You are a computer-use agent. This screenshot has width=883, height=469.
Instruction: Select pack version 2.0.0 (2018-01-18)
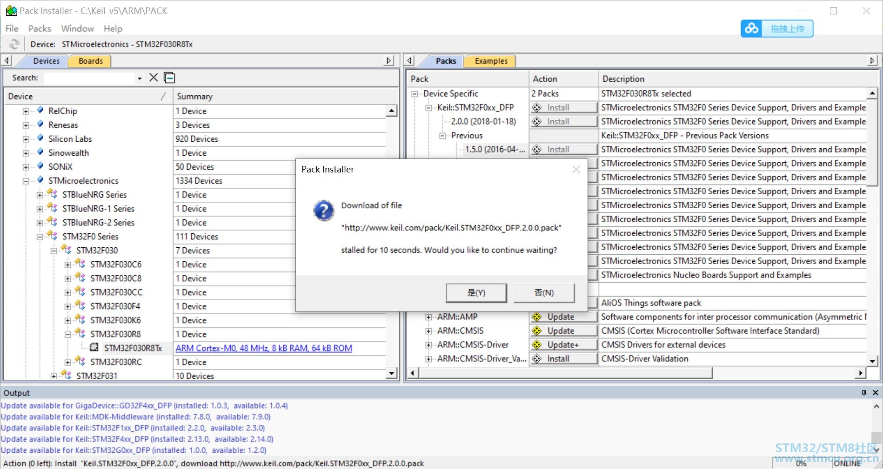[x=483, y=122]
